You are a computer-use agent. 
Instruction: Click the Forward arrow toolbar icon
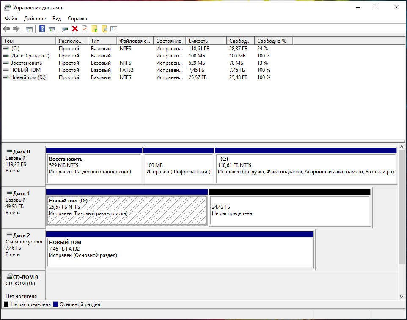(16, 29)
